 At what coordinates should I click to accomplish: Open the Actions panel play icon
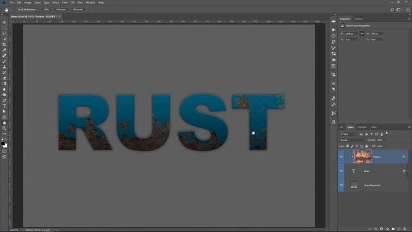(333, 30)
